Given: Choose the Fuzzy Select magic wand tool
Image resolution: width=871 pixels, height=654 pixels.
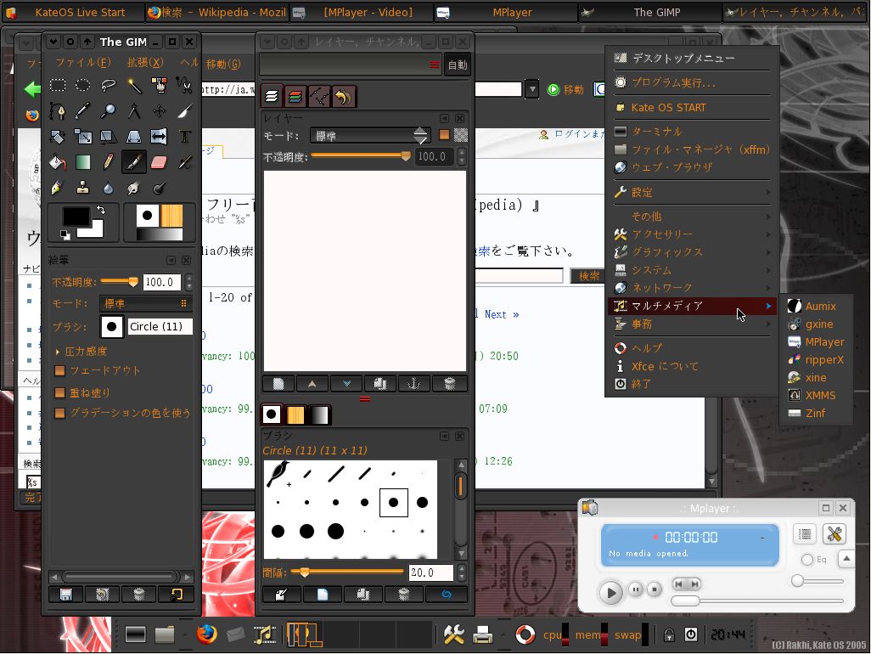Looking at the screenshot, I should pos(134,85).
